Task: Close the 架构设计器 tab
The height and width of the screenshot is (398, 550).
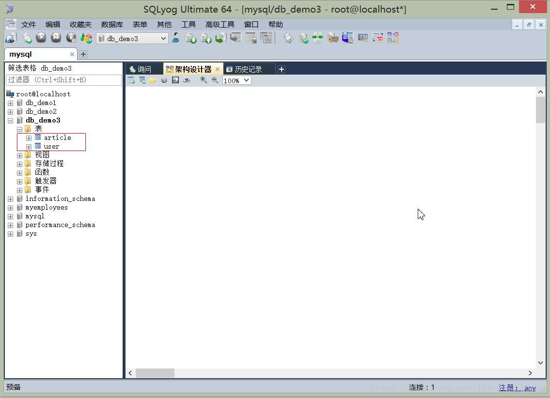Action: [x=218, y=69]
